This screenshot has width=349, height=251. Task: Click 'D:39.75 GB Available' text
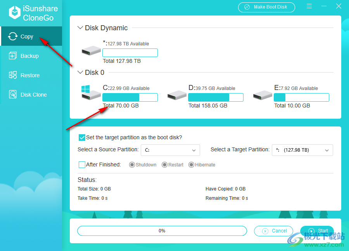212,88
